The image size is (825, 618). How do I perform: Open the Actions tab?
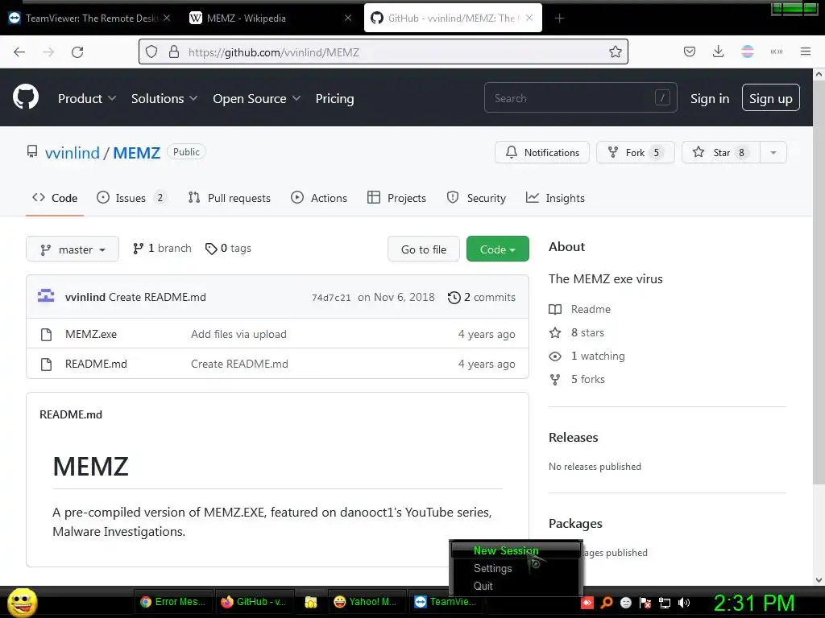pos(319,198)
